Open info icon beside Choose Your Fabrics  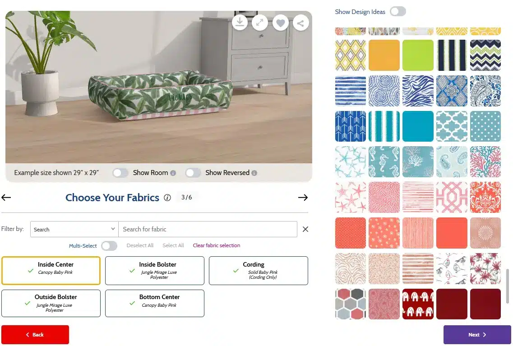click(x=167, y=198)
